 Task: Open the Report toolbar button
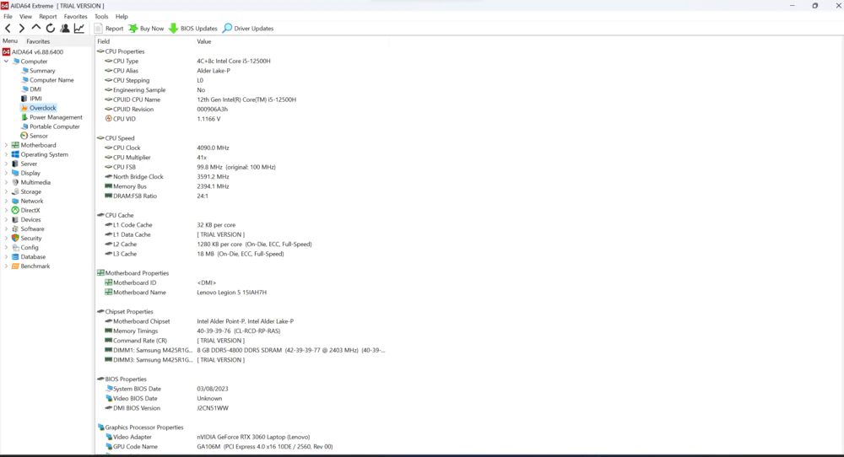tap(109, 29)
